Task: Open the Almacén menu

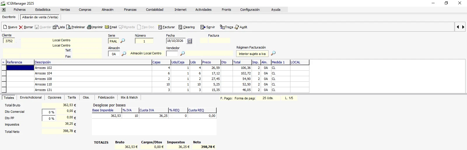Action: click(x=107, y=10)
